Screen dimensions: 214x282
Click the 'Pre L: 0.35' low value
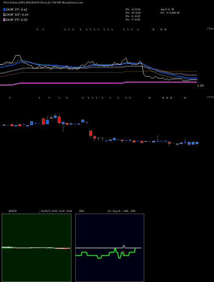point(133,16)
